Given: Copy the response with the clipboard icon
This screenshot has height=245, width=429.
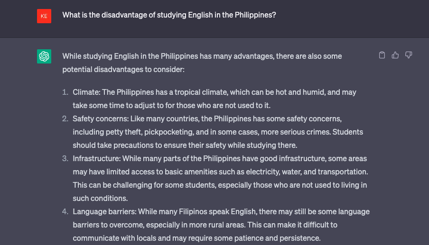Looking at the screenshot, I should coord(382,55).
